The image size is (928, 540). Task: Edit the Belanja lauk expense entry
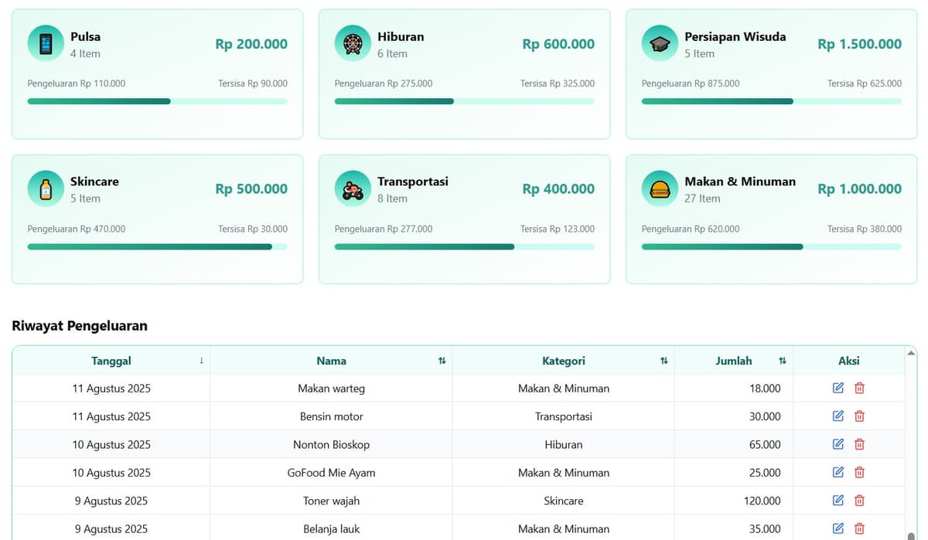click(x=838, y=528)
